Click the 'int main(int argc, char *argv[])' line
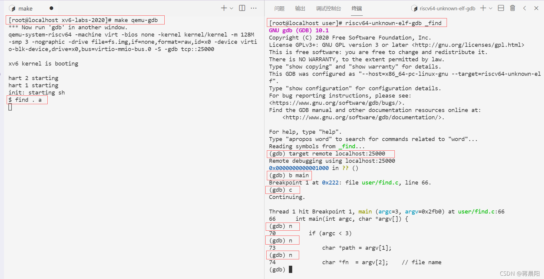This screenshot has height=279, width=544. point(352,219)
